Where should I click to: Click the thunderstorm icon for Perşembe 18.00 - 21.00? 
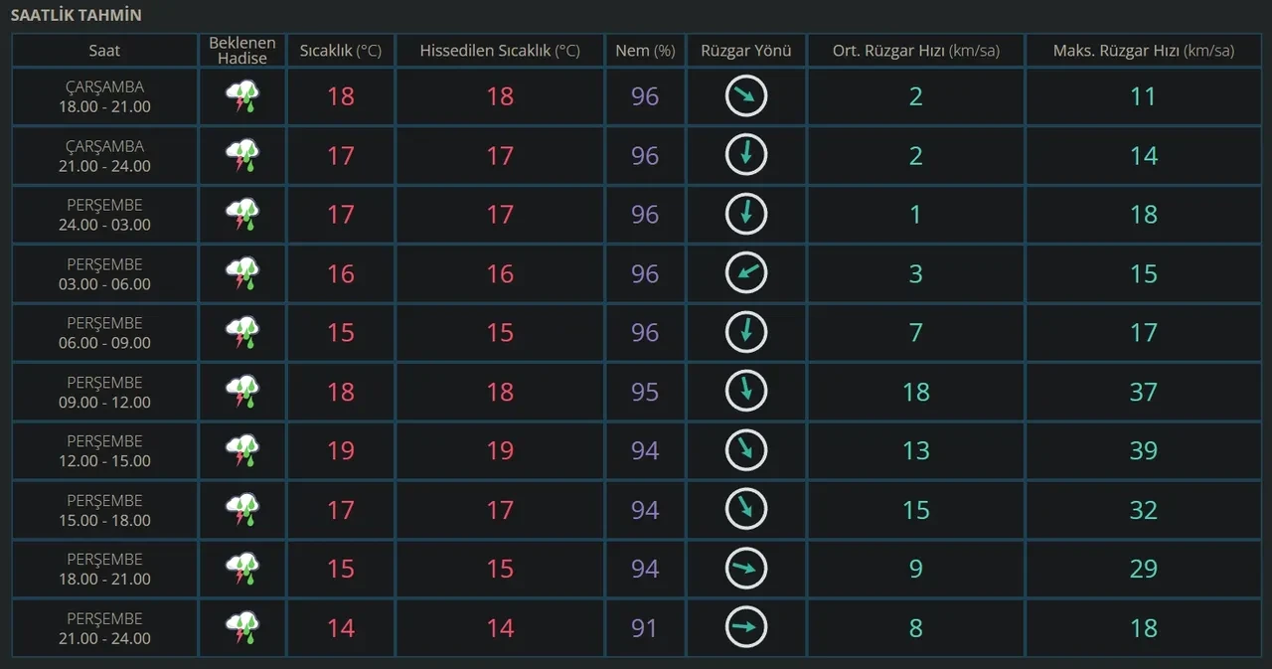242,569
